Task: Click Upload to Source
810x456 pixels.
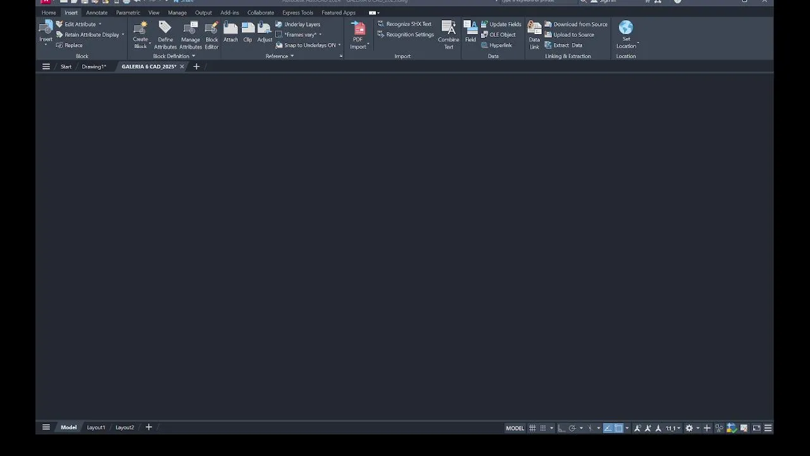Action: tap(570, 35)
